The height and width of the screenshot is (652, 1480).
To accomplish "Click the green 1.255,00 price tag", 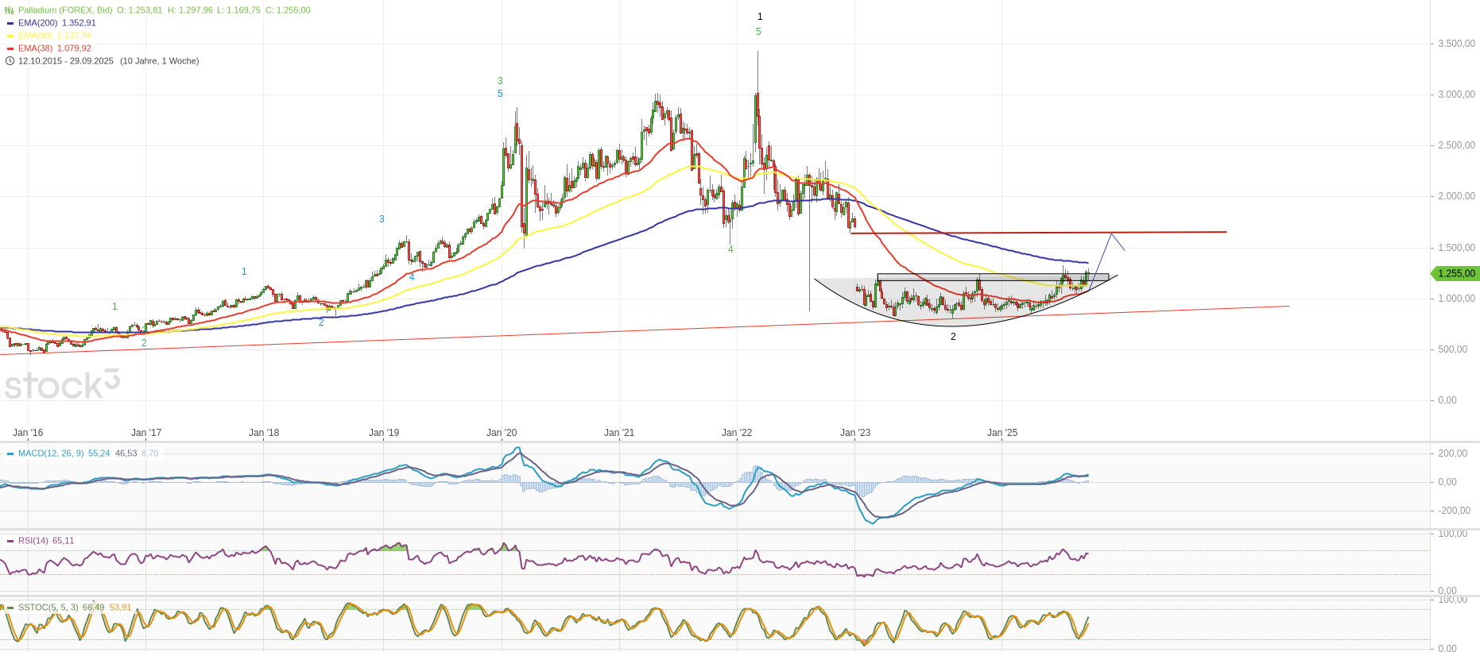I will (1455, 273).
